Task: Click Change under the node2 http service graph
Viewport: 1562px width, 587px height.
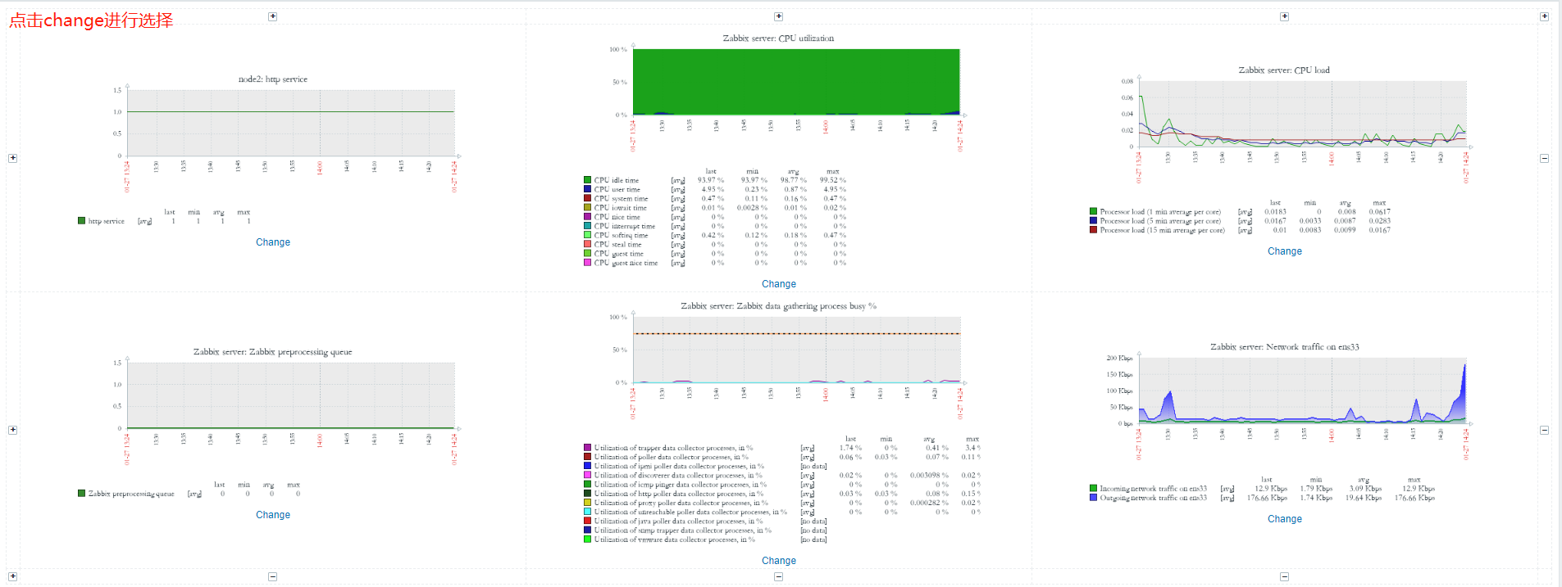Action: tap(273, 242)
